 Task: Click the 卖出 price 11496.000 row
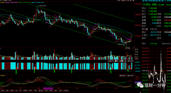click(x=156, y=8)
